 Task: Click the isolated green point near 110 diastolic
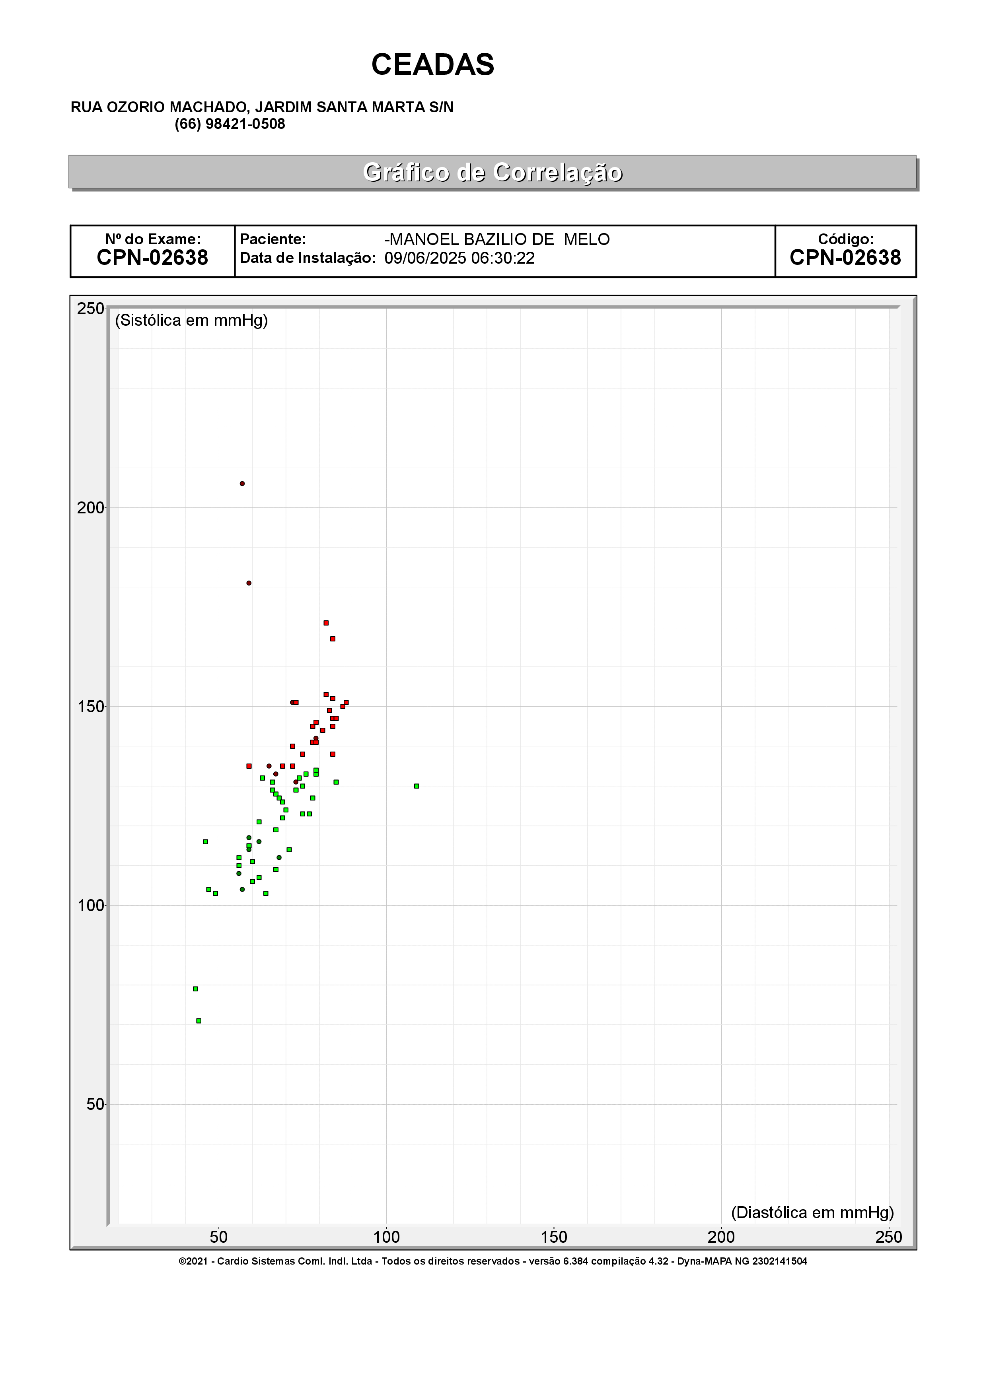click(x=416, y=786)
